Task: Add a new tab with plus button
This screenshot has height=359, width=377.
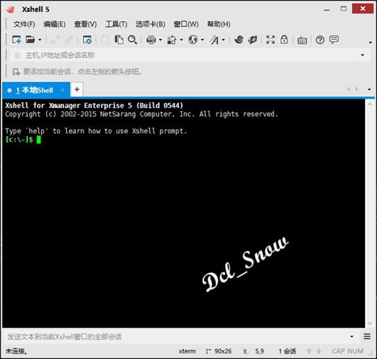Action: click(77, 89)
